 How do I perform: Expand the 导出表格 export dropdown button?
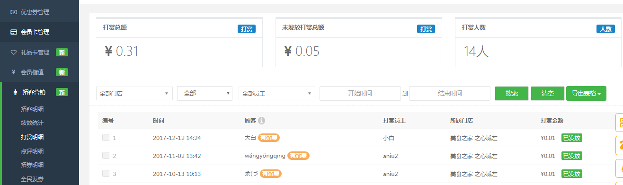click(586, 93)
